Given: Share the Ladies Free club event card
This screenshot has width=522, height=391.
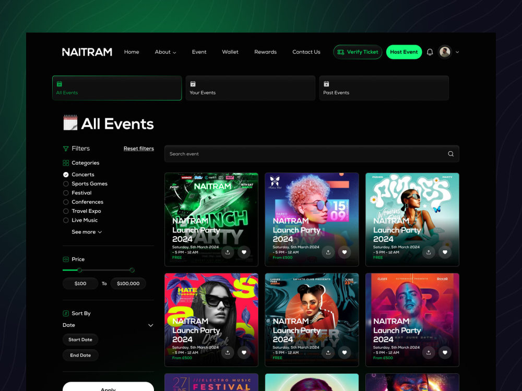Looking at the screenshot, I should tap(328, 352).
